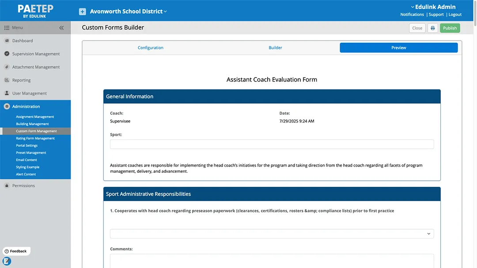Open Assignment Management submenu item
477x268 pixels.
pos(35,116)
